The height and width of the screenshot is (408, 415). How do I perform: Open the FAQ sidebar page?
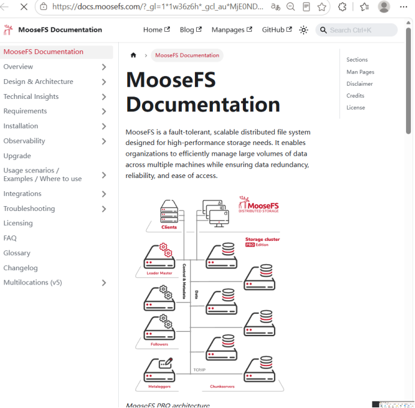click(10, 238)
